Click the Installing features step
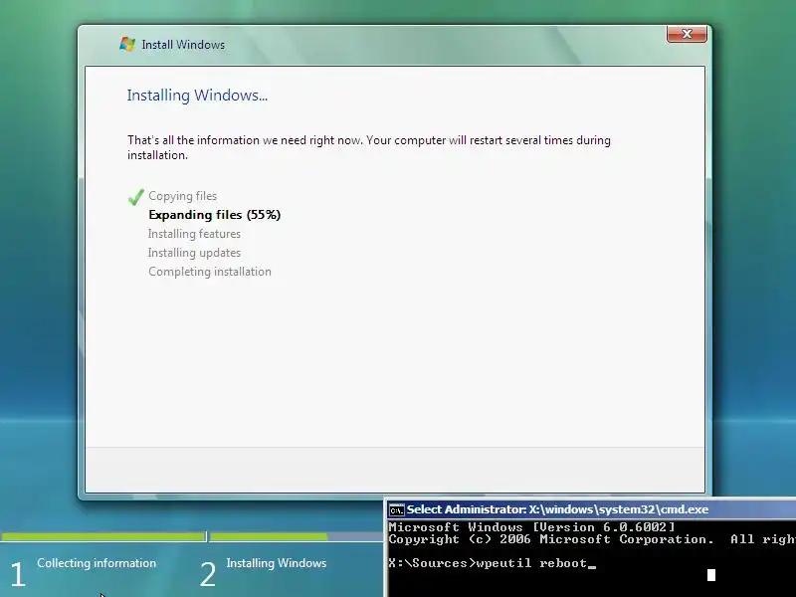 tap(194, 234)
